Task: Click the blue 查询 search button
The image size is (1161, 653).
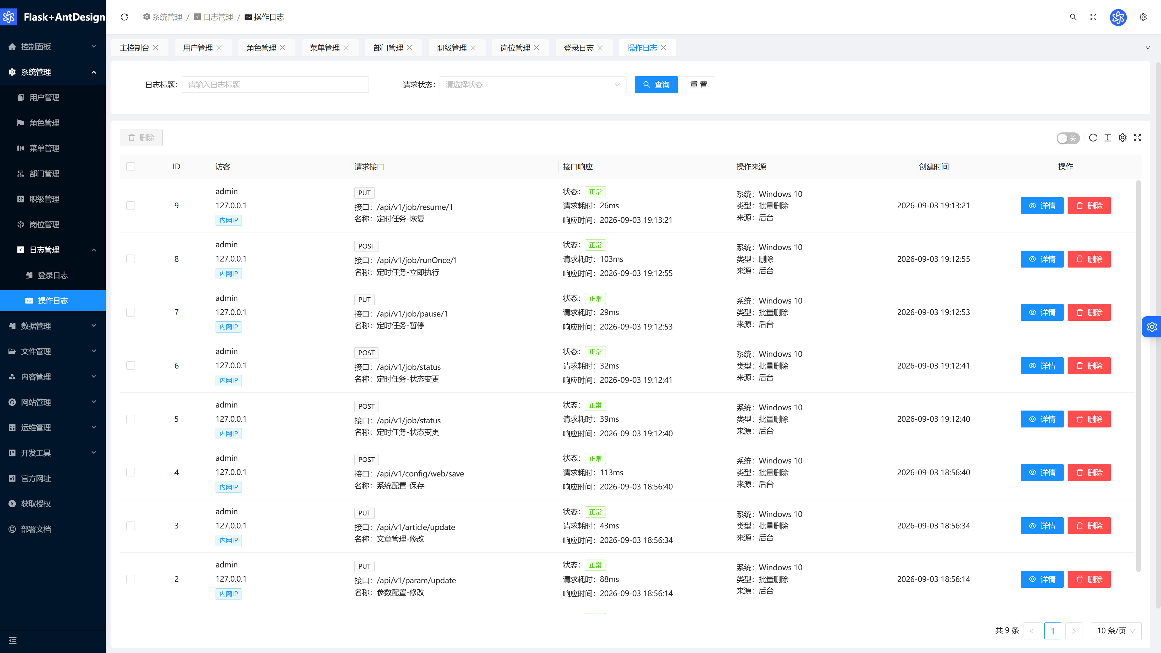Action: (656, 85)
